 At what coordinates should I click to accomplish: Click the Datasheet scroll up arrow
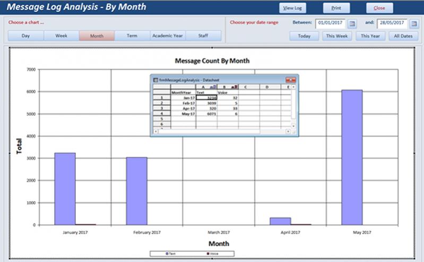(x=293, y=87)
